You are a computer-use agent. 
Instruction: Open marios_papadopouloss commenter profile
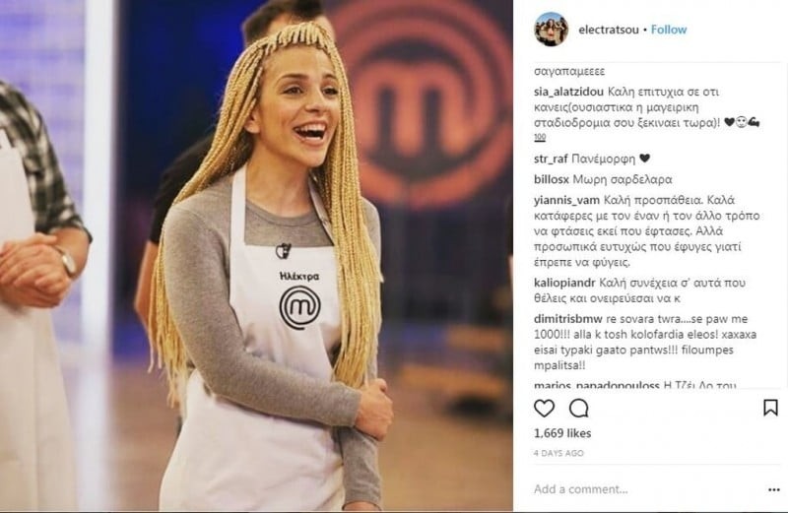coord(597,385)
